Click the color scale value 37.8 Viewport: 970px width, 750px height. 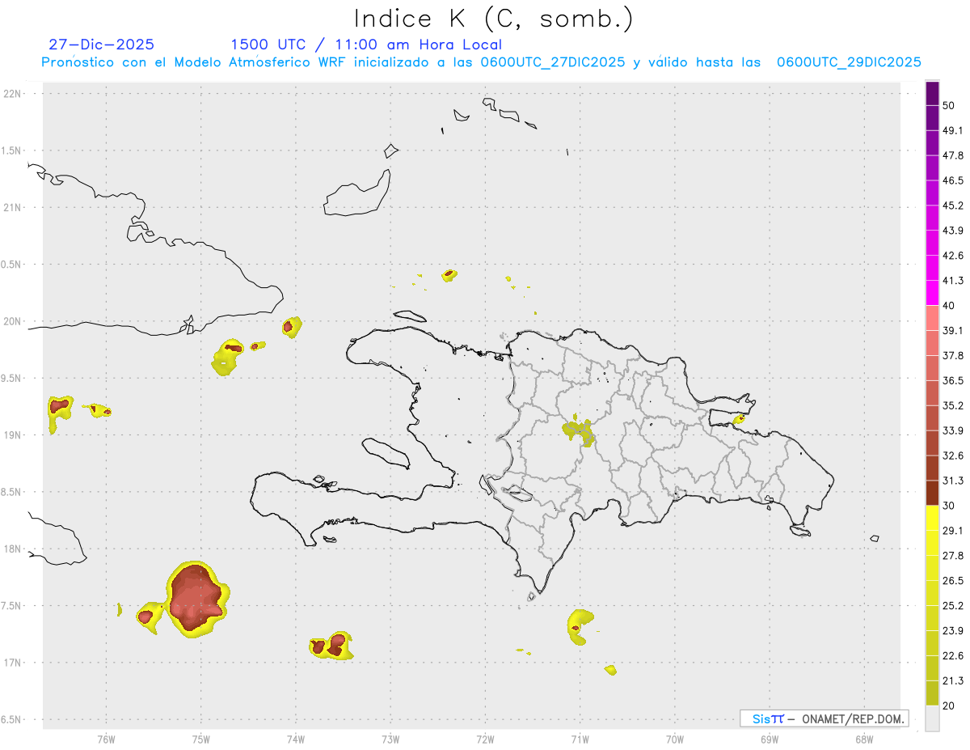953,355
